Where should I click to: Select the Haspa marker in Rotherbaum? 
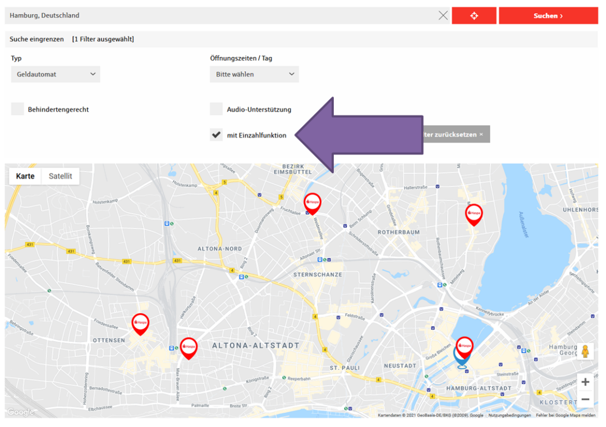pyautogui.click(x=474, y=214)
